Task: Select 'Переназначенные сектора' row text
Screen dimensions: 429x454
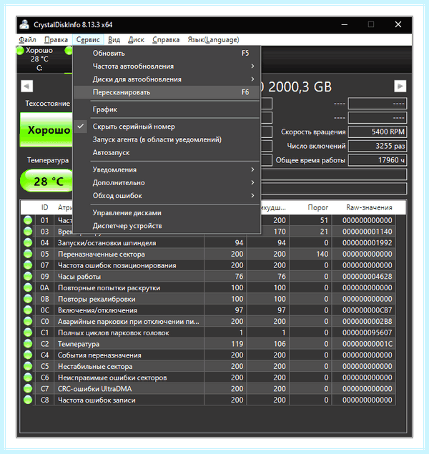Action: pos(102,255)
